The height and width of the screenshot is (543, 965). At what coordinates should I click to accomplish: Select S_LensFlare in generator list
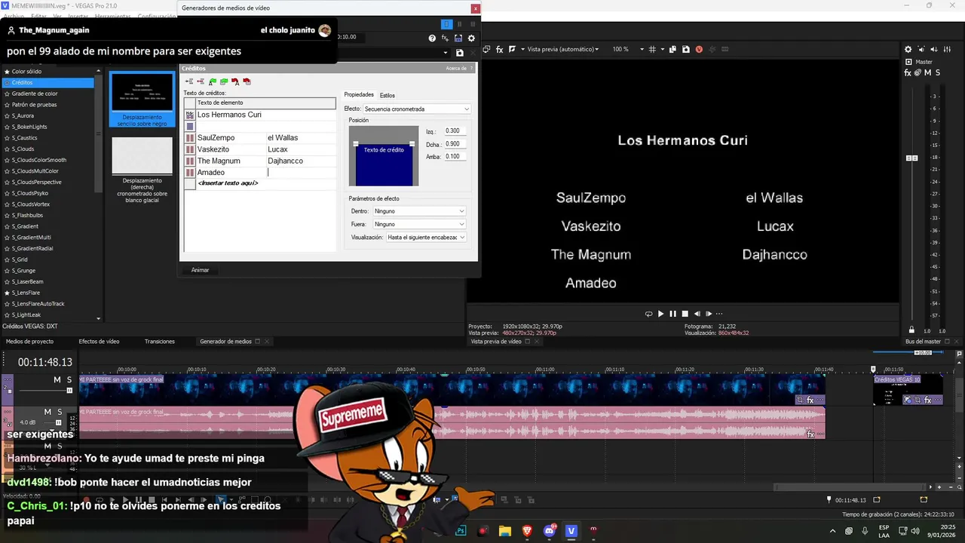coord(26,293)
